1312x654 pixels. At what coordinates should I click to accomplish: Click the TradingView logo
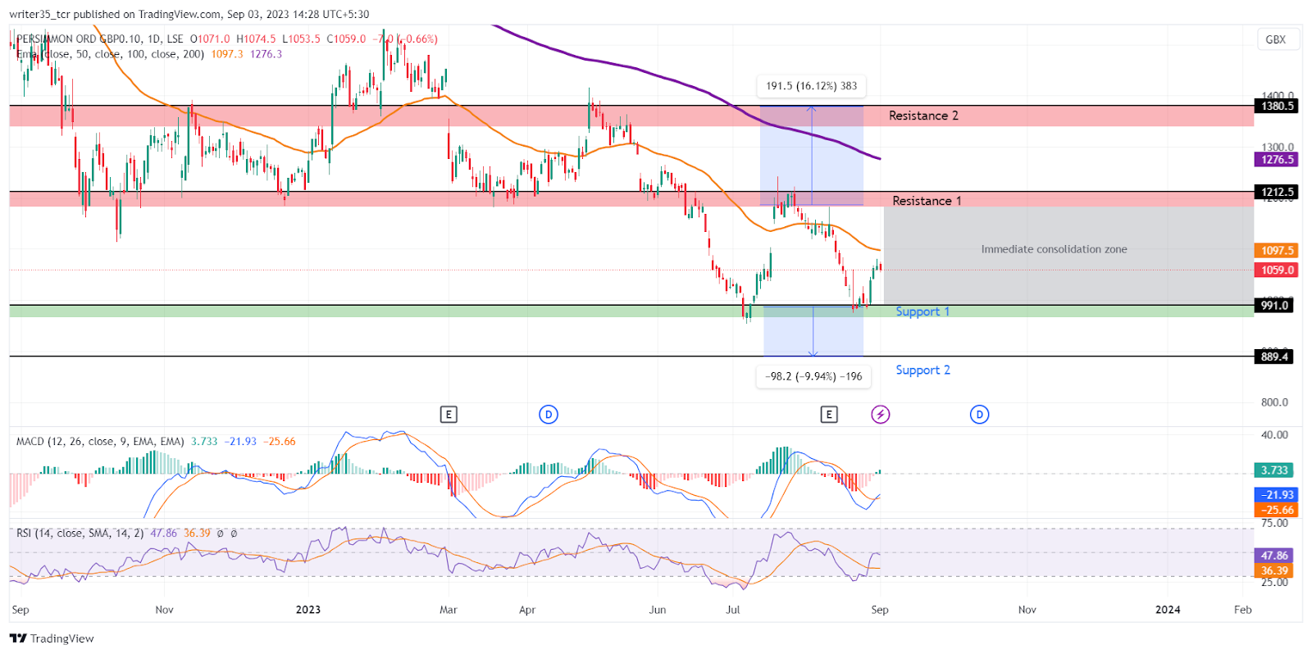tap(52, 638)
